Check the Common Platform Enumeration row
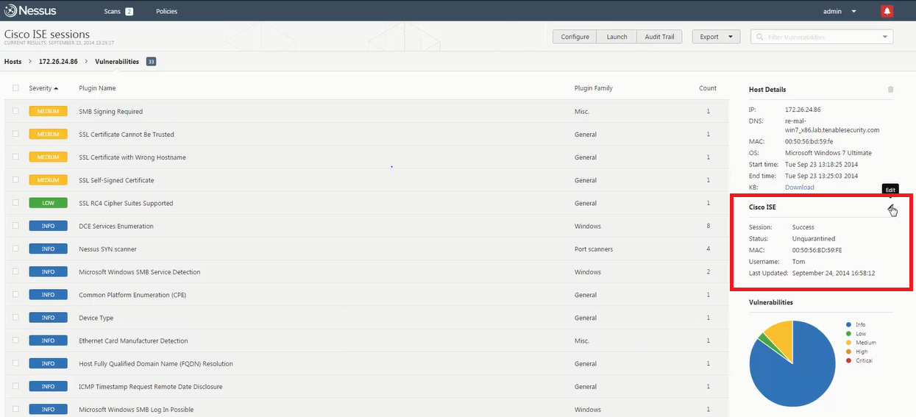Screen dimensions: 916x417 click(x=15, y=294)
